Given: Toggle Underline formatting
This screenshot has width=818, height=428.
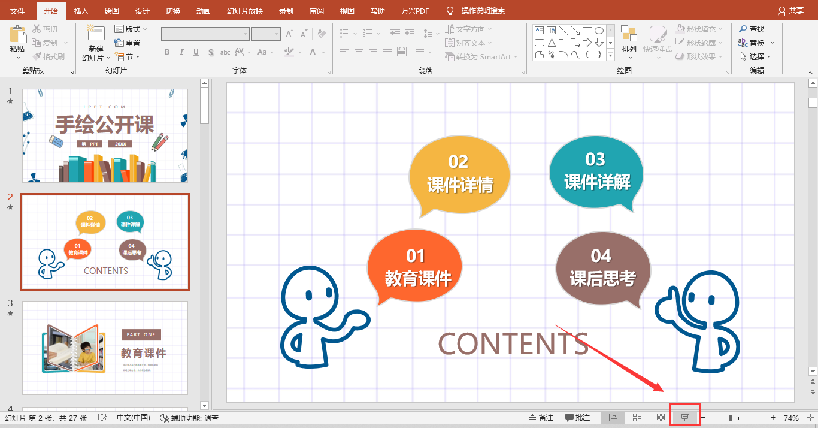Looking at the screenshot, I should pos(196,52).
